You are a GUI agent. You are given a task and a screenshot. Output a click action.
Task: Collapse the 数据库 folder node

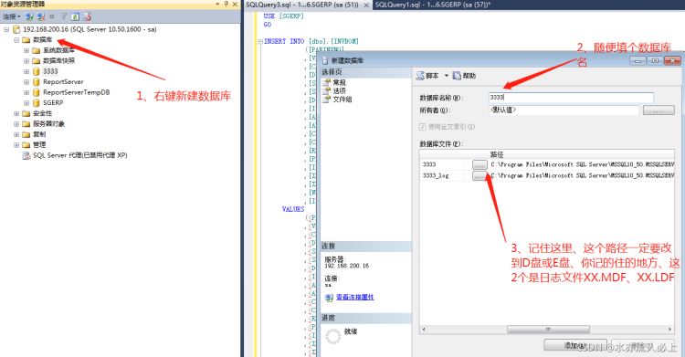[x=16, y=40]
